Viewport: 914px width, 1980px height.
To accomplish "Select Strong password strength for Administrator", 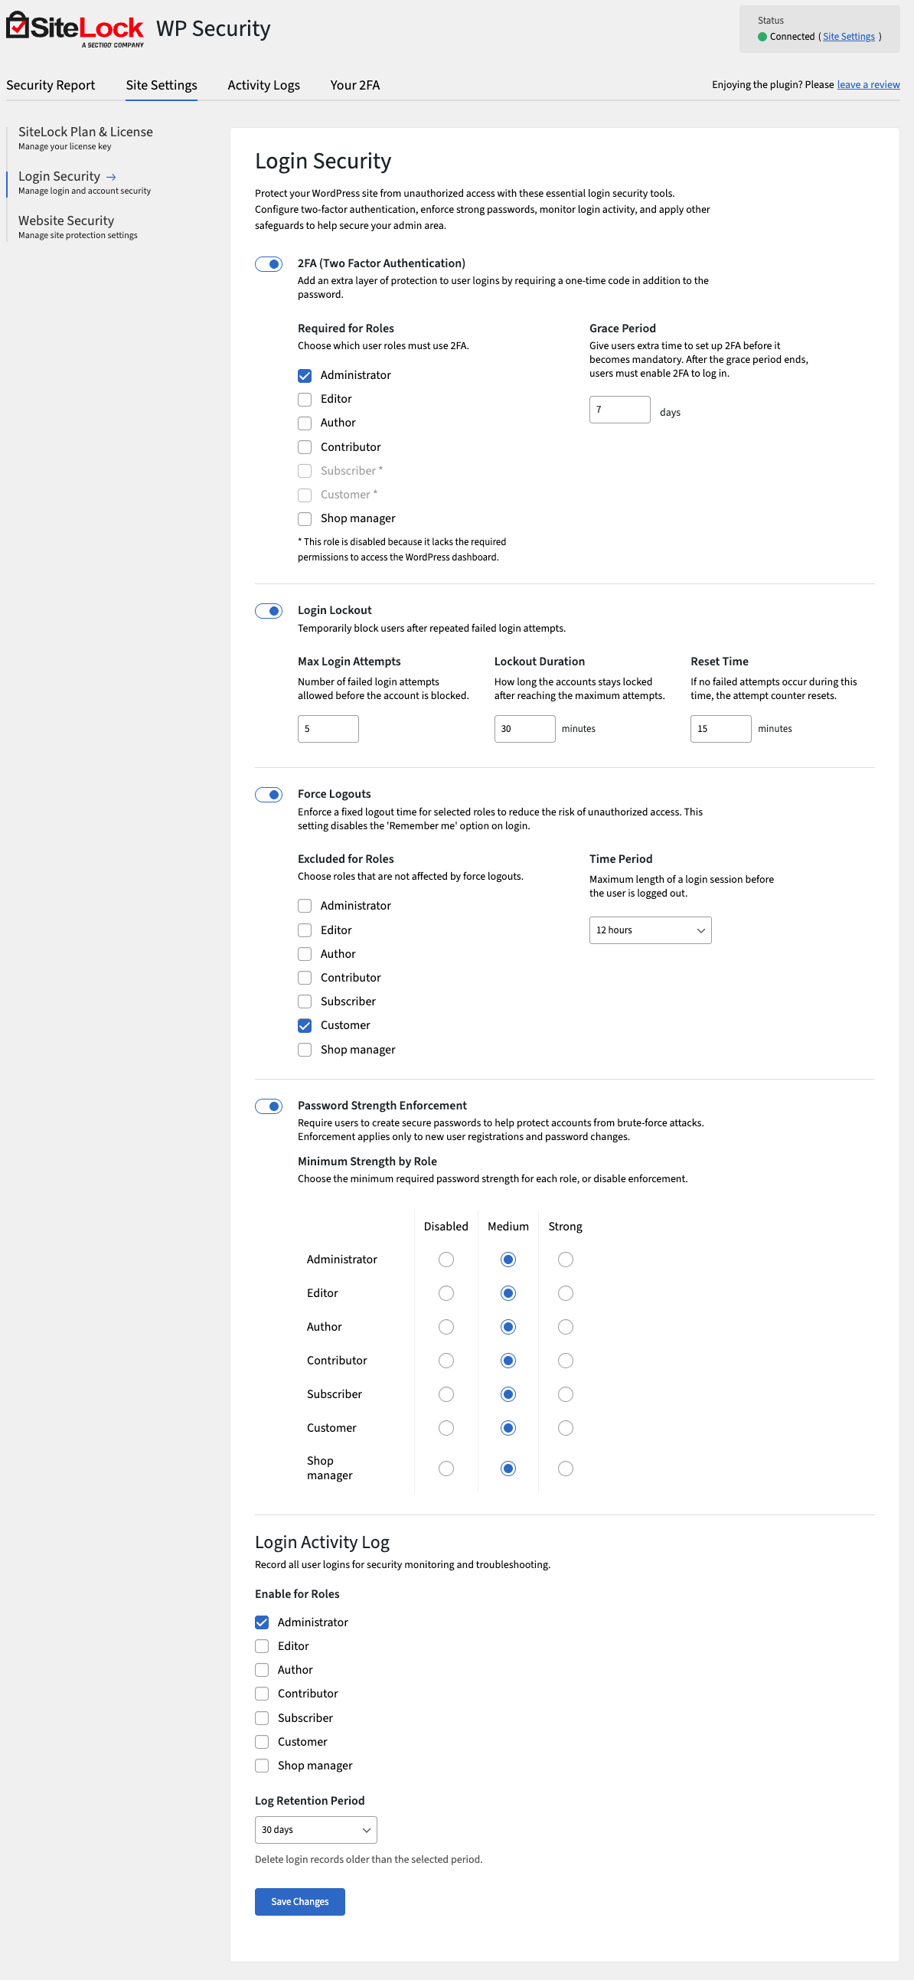I will [x=565, y=1259].
